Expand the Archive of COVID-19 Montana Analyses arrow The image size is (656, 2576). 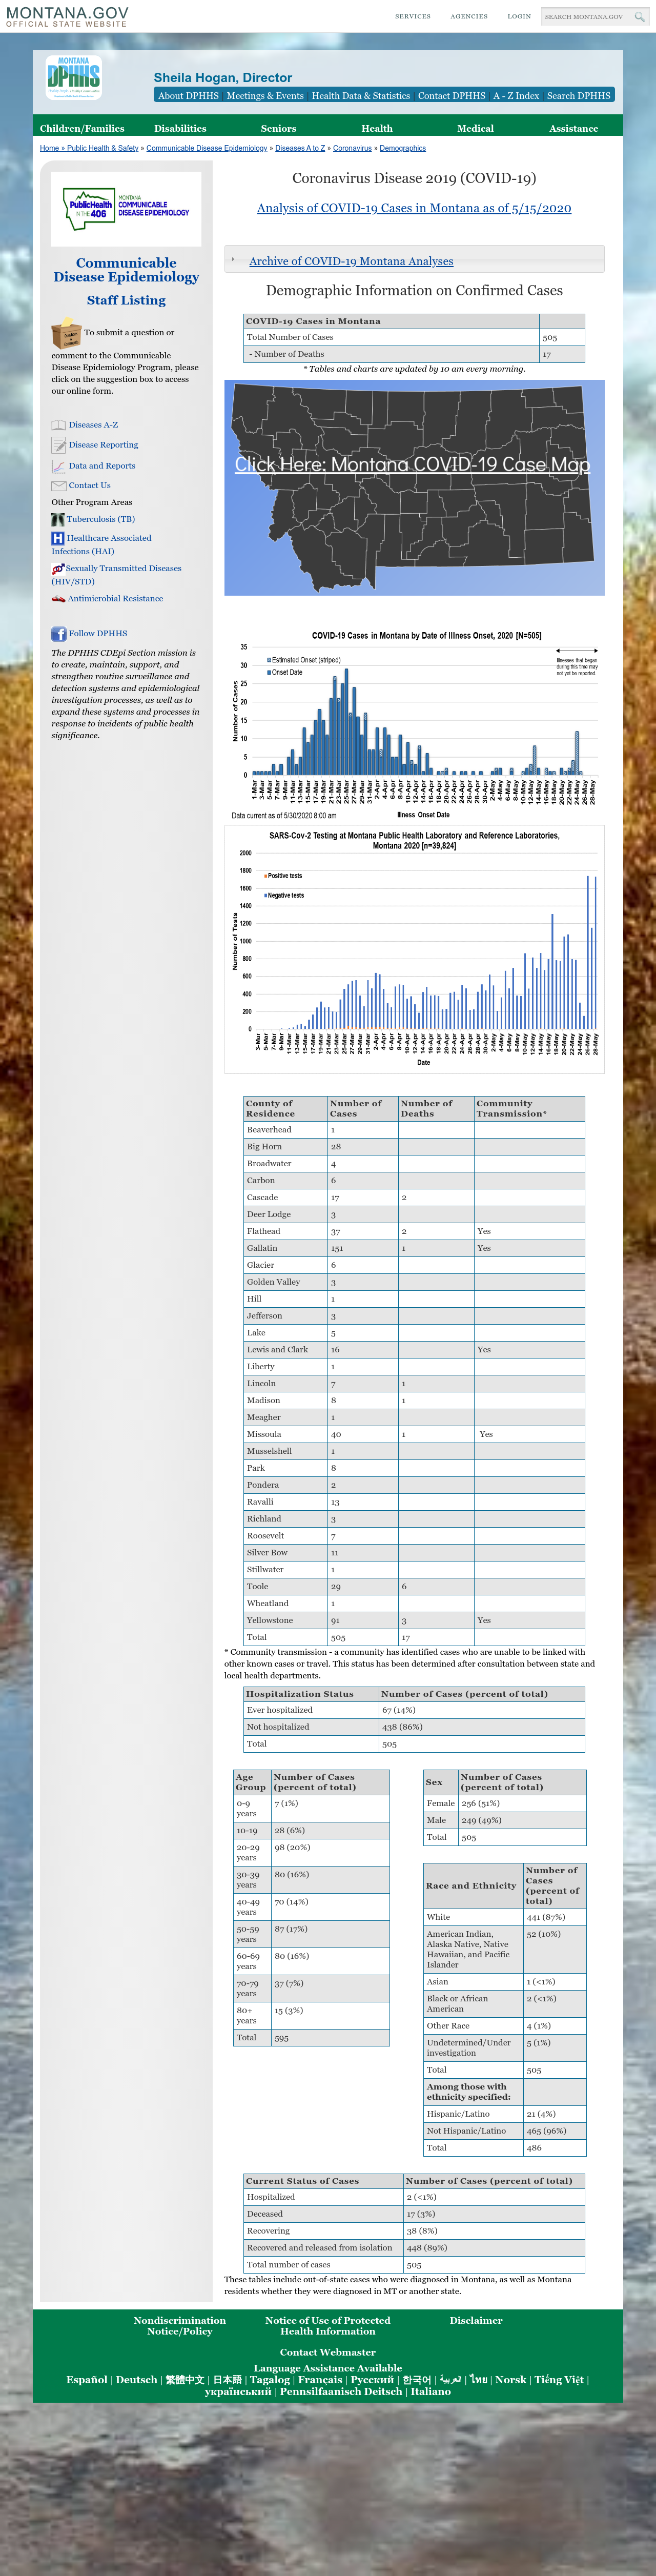233,260
